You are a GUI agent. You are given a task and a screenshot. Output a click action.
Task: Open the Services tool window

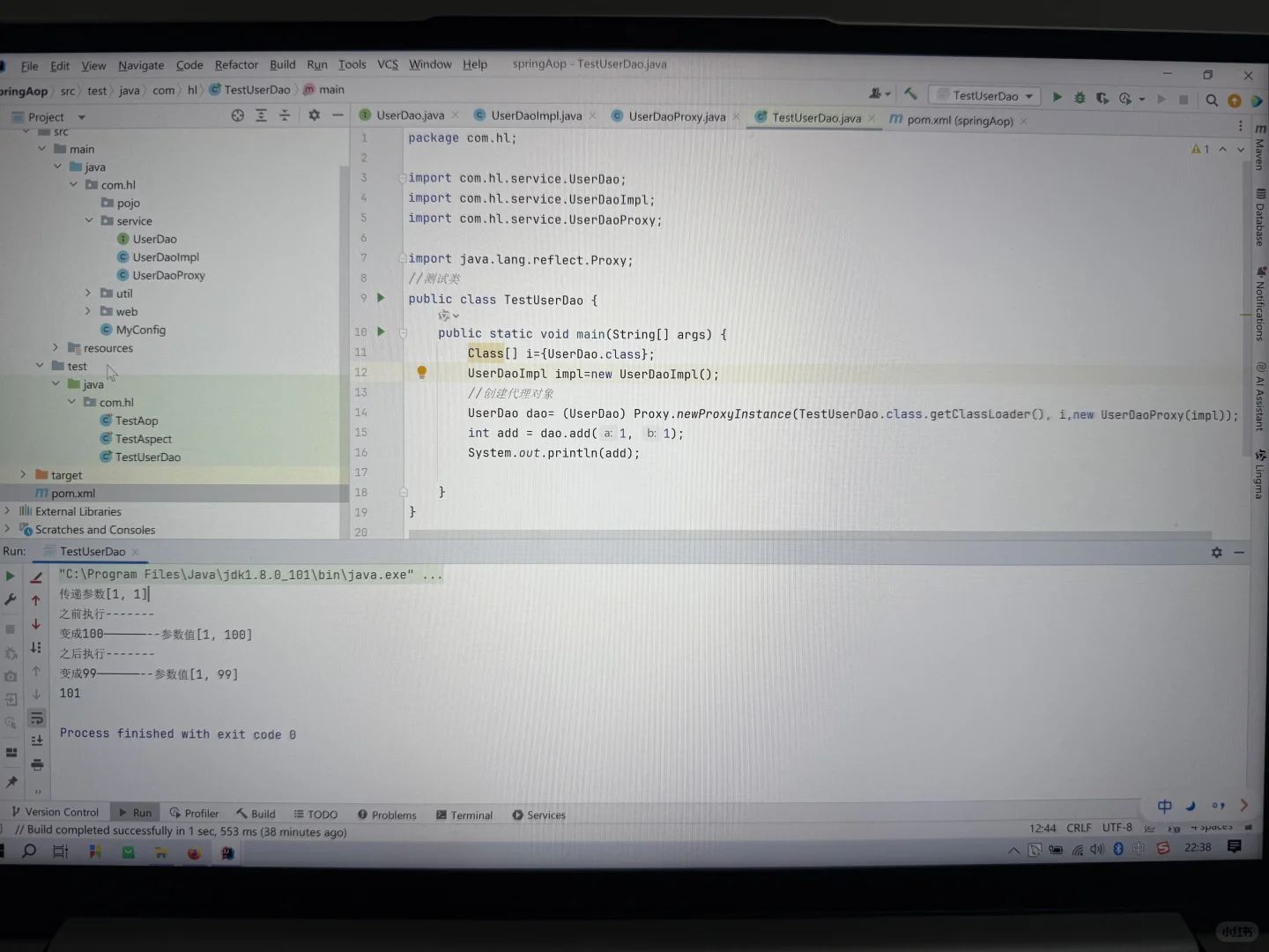click(x=539, y=815)
